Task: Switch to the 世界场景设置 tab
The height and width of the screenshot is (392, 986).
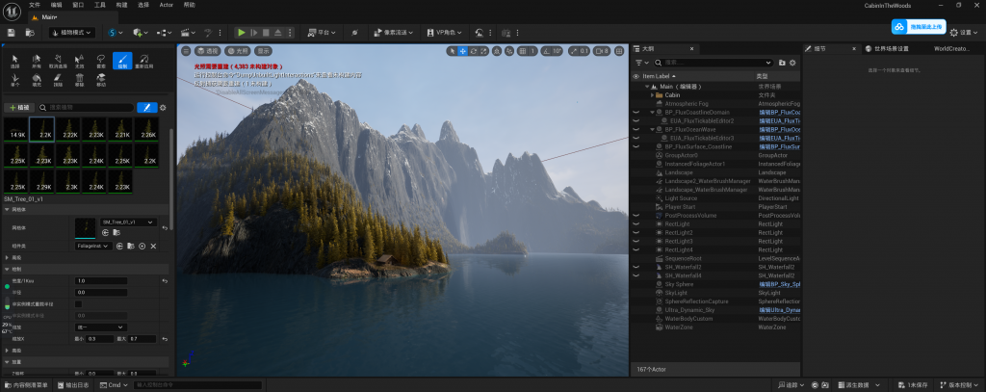Action: tap(889, 47)
